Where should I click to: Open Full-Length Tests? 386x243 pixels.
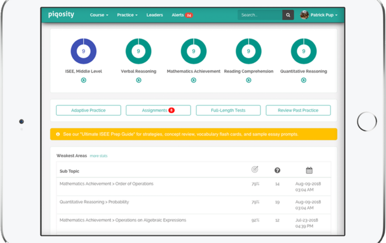[228, 110]
